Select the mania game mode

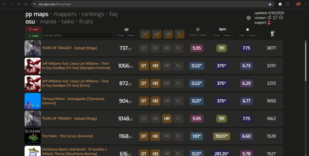pos(48,21)
